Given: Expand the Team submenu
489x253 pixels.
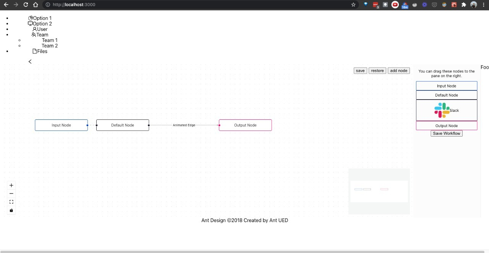Looking at the screenshot, I should point(42,34).
